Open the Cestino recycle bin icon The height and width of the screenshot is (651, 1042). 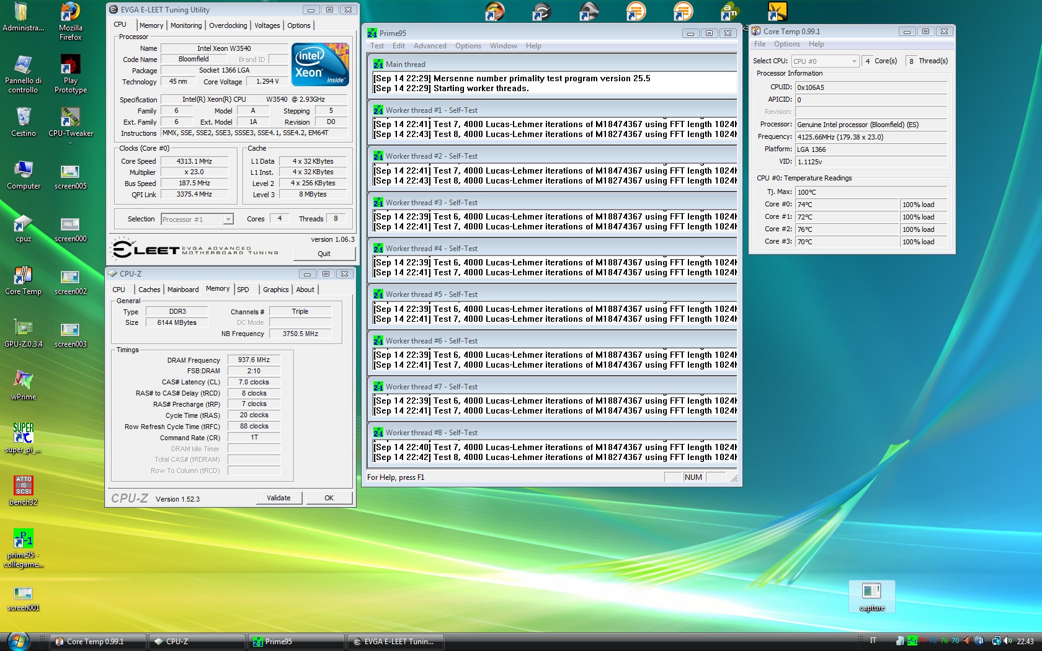[x=23, y=122]
